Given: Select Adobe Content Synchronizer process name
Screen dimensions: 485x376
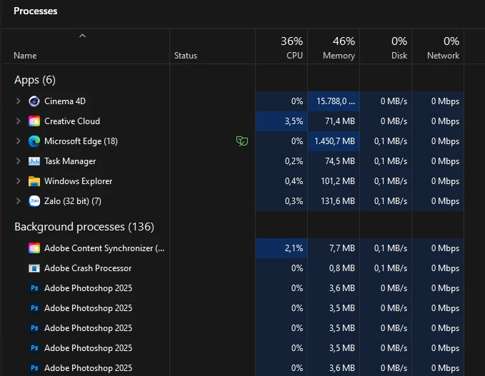Looking at the screenshot, I should (104, 248).
